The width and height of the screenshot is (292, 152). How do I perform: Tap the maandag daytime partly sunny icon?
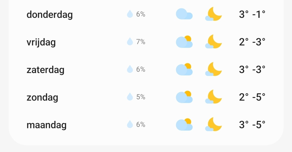tap(184, 124)
